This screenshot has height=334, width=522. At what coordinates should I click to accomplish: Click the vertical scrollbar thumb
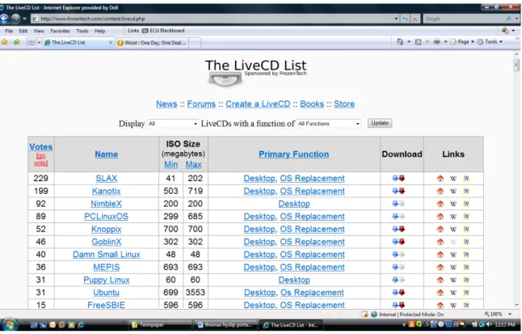coord(516,66)
